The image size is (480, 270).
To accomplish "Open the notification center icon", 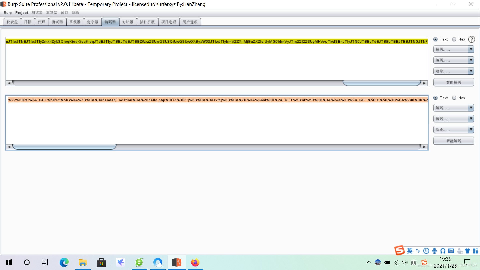I will pyautogui.click(x=467, y=262).
